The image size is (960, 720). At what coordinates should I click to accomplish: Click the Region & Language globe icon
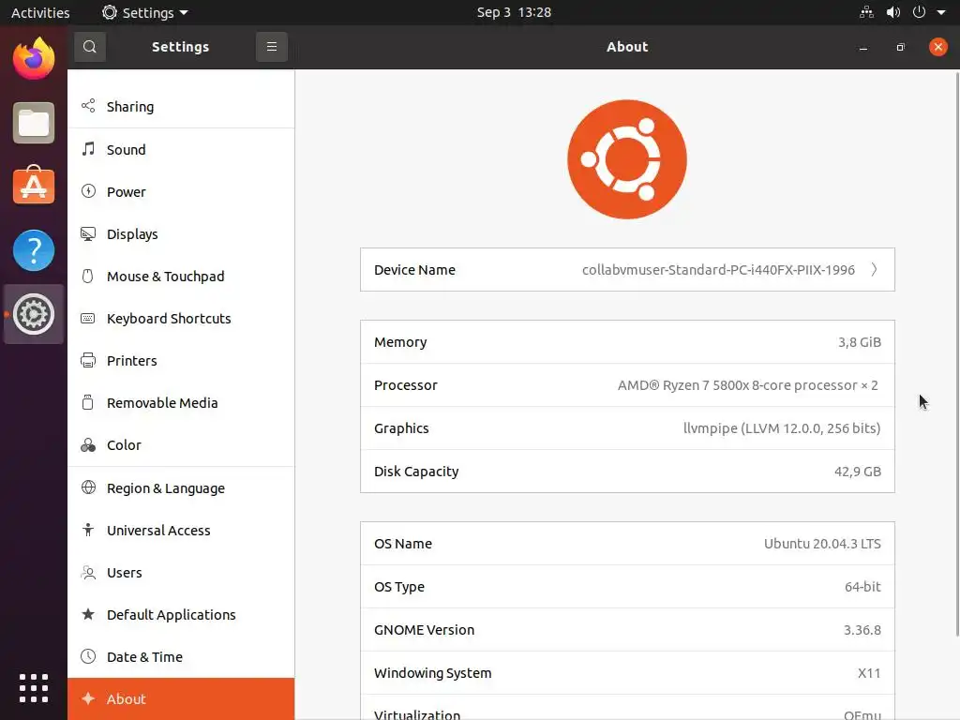pyautogui.click(x=88, y=487)
